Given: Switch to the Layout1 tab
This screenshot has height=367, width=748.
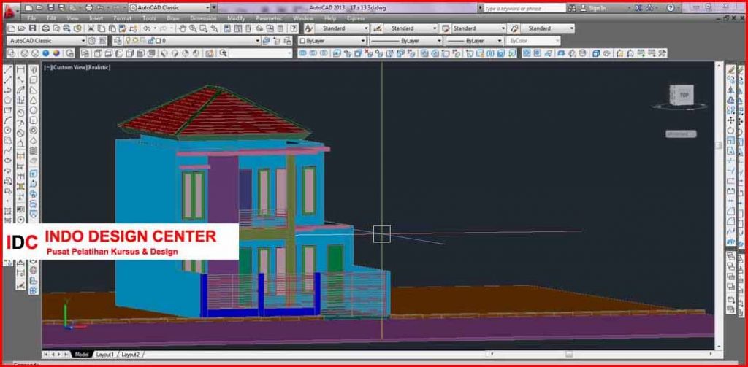Looking at the screenshot, I should [x=105, y=355].
